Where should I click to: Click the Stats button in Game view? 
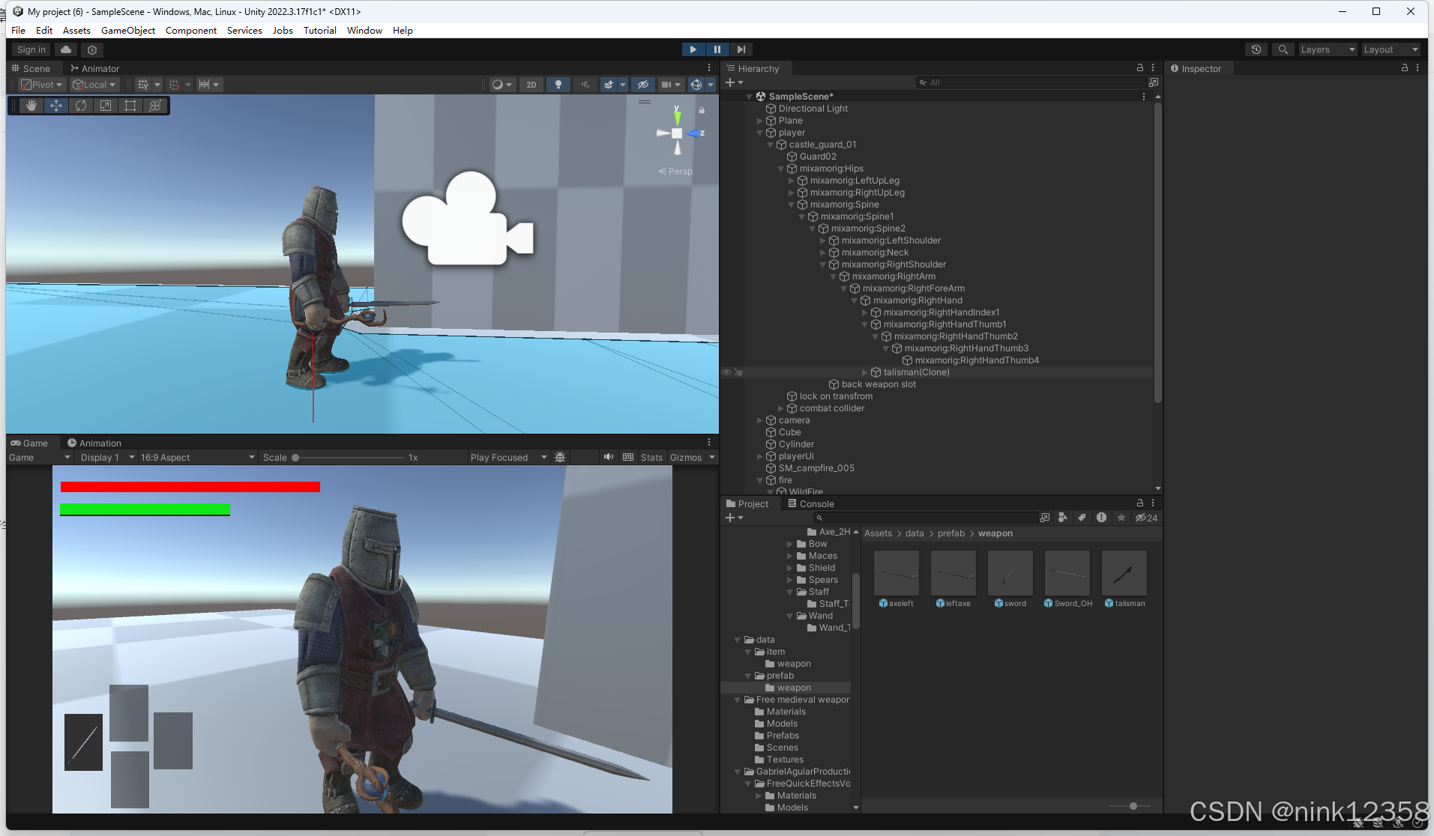(x=651, y=457)
